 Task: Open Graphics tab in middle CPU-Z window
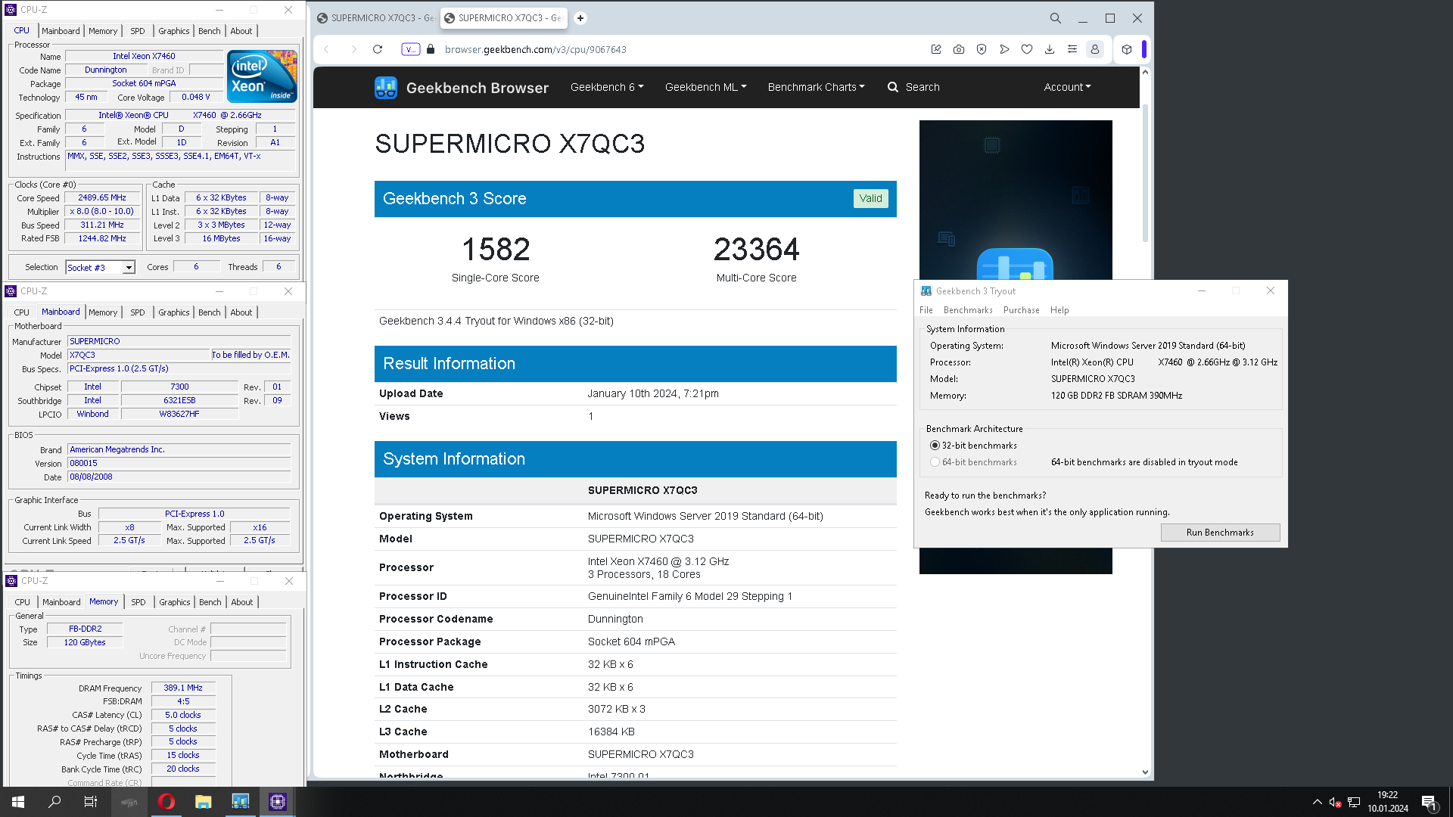tap(174, 312)
